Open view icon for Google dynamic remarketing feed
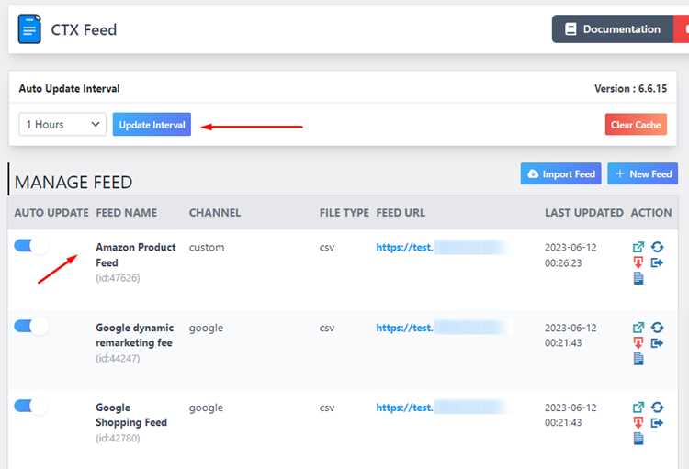The height and width of the screenshot is (469, 689). point(638,328)
